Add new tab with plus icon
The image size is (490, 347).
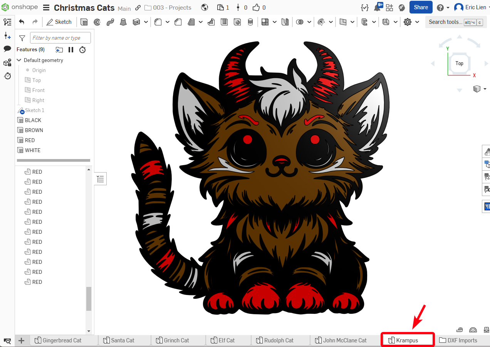click(22, 340)
